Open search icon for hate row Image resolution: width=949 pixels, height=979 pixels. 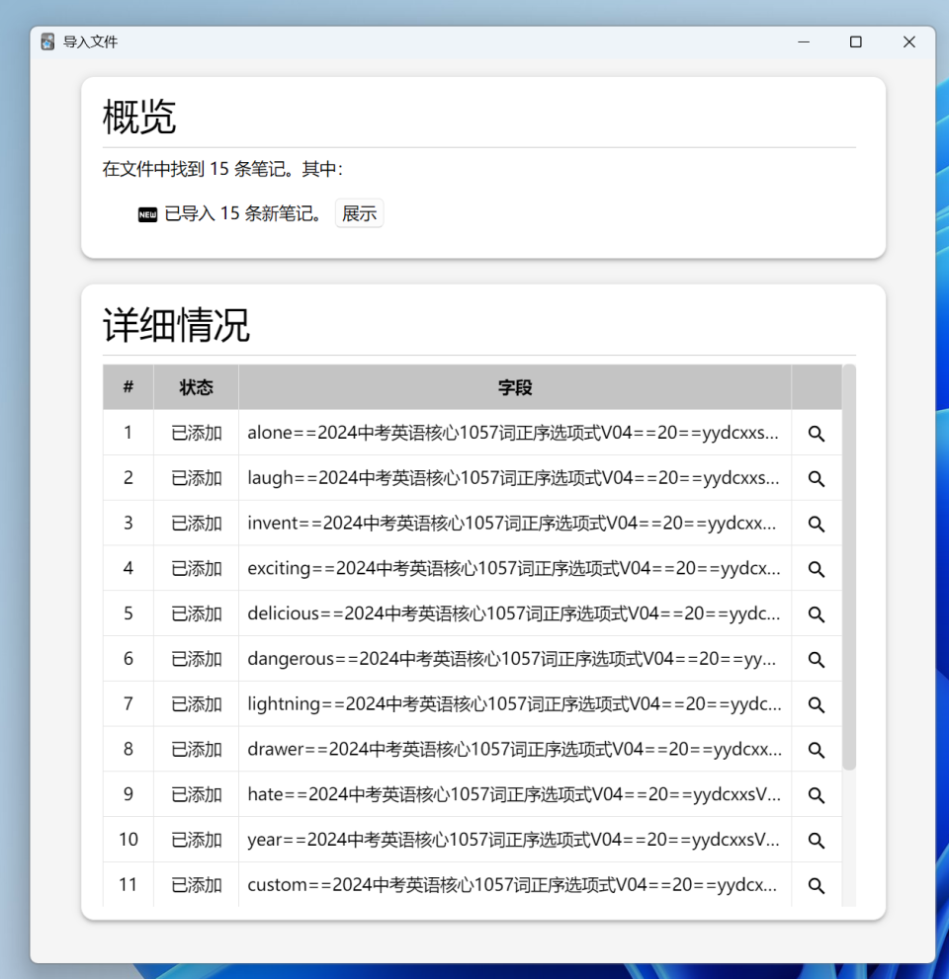pos(816,795)
